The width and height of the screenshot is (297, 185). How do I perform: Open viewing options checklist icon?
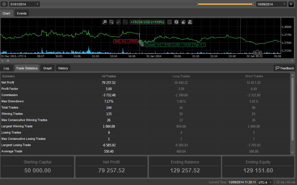169,22
